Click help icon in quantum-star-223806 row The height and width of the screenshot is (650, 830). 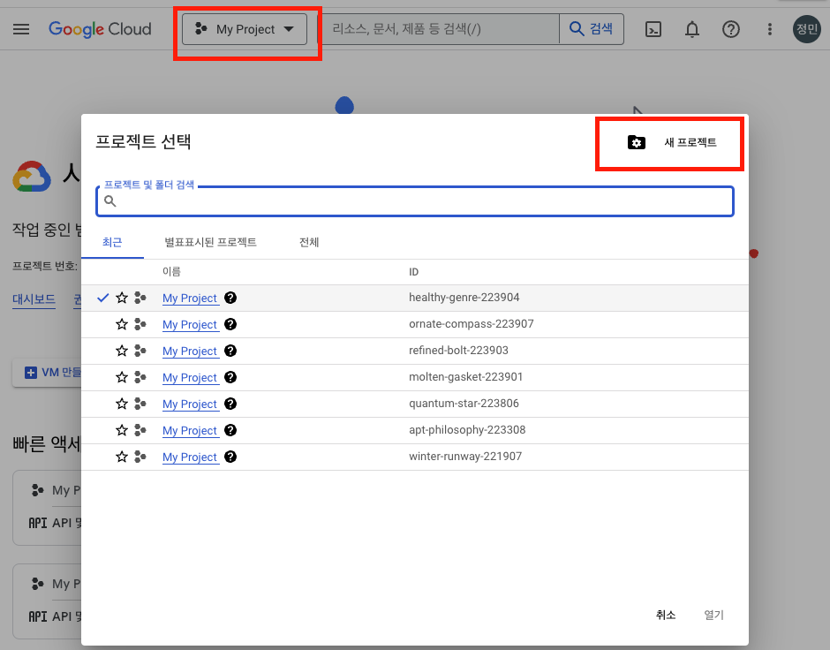point(230,404)
